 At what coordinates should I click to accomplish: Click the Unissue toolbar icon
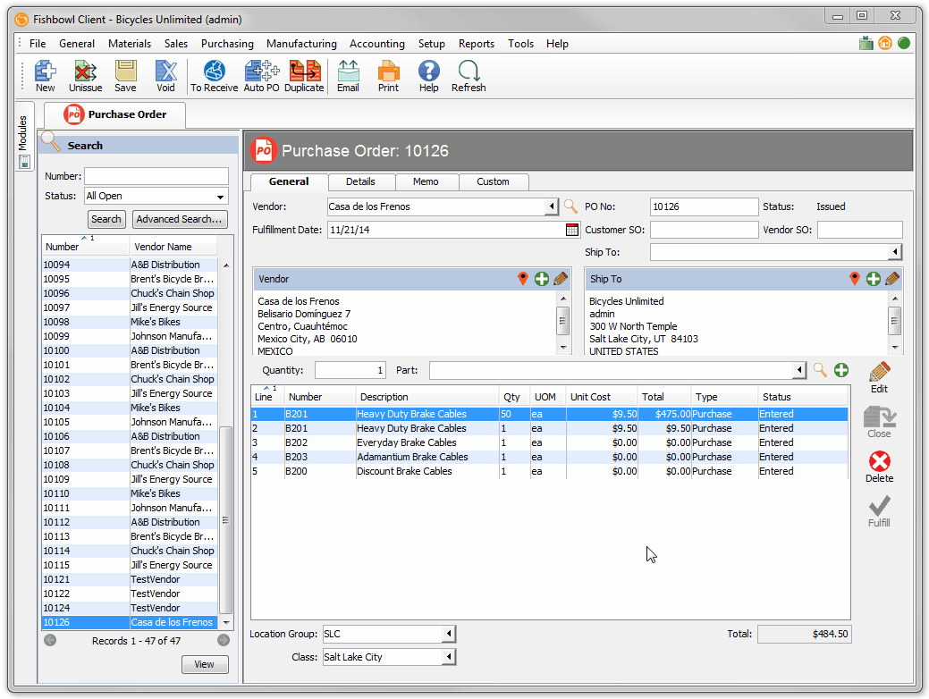(x=85, y=76)
